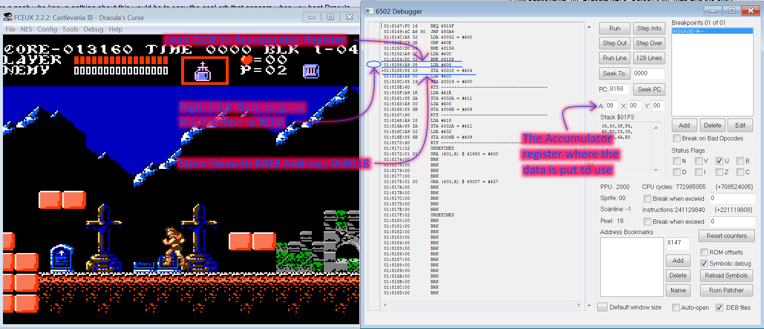This screenshot has width=764, height=329.
Task: Click the Run button in the debugger
Action: tap(615, 28)
